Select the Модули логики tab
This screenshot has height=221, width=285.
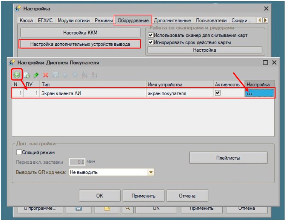(x=73, y=20)
